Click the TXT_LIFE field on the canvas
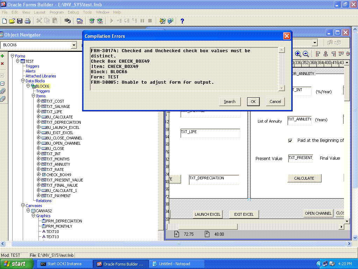Image resolution: width=358 pixels, height=269 pixels. pos(210,133)
